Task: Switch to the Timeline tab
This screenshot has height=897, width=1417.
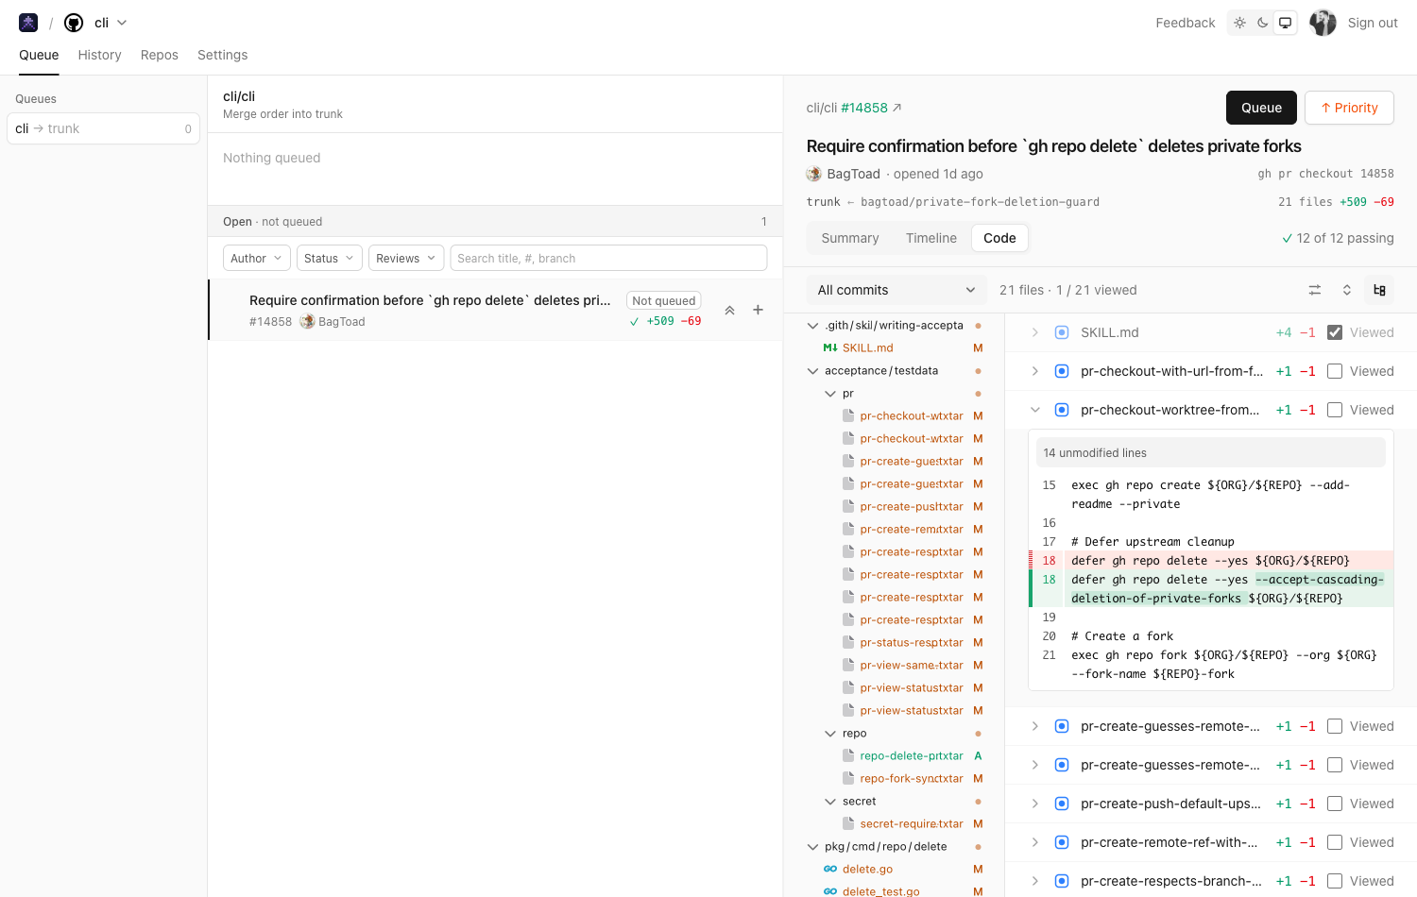Action: click(931, 238)
